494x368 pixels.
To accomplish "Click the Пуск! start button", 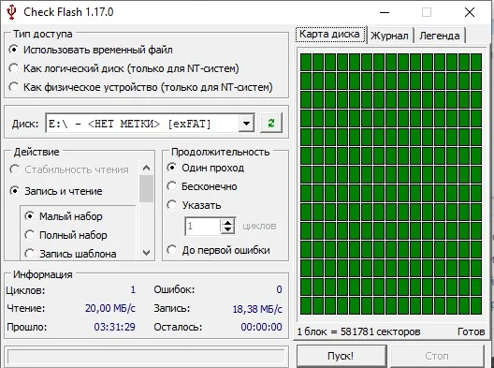I will (341, 356).
